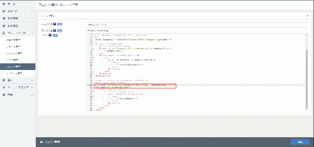Viewport: 314px width, 147px height.
Task: Click help icon beside block name label
Action: click(x=54, y=24)
